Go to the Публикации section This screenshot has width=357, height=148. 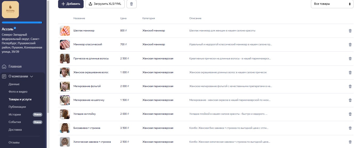point(17,107)
